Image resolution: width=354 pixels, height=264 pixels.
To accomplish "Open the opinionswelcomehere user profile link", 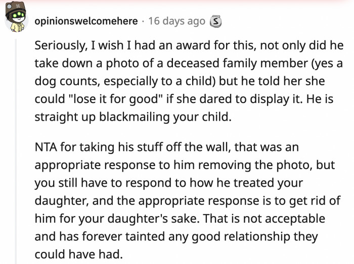I will (x=86, y=21).
